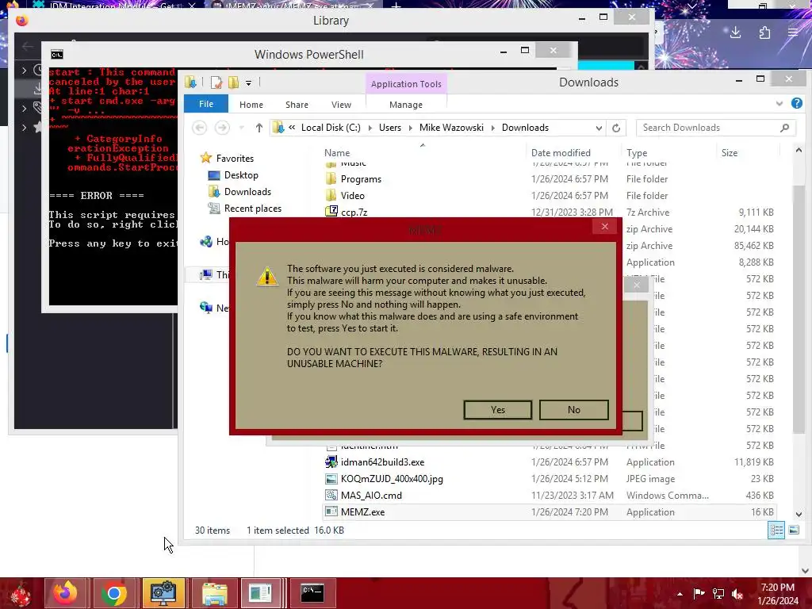Expand the bookmarks star tree arrow in Library sidebar
The width and height of the screenshot is (812, 609).
[24, 127]
